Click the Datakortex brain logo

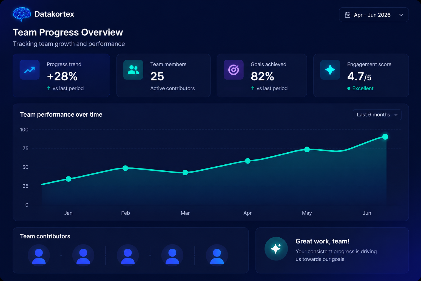pos(22,14)
